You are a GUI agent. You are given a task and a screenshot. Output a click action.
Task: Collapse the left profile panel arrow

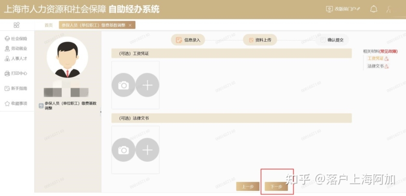click(x=100, y=112)
